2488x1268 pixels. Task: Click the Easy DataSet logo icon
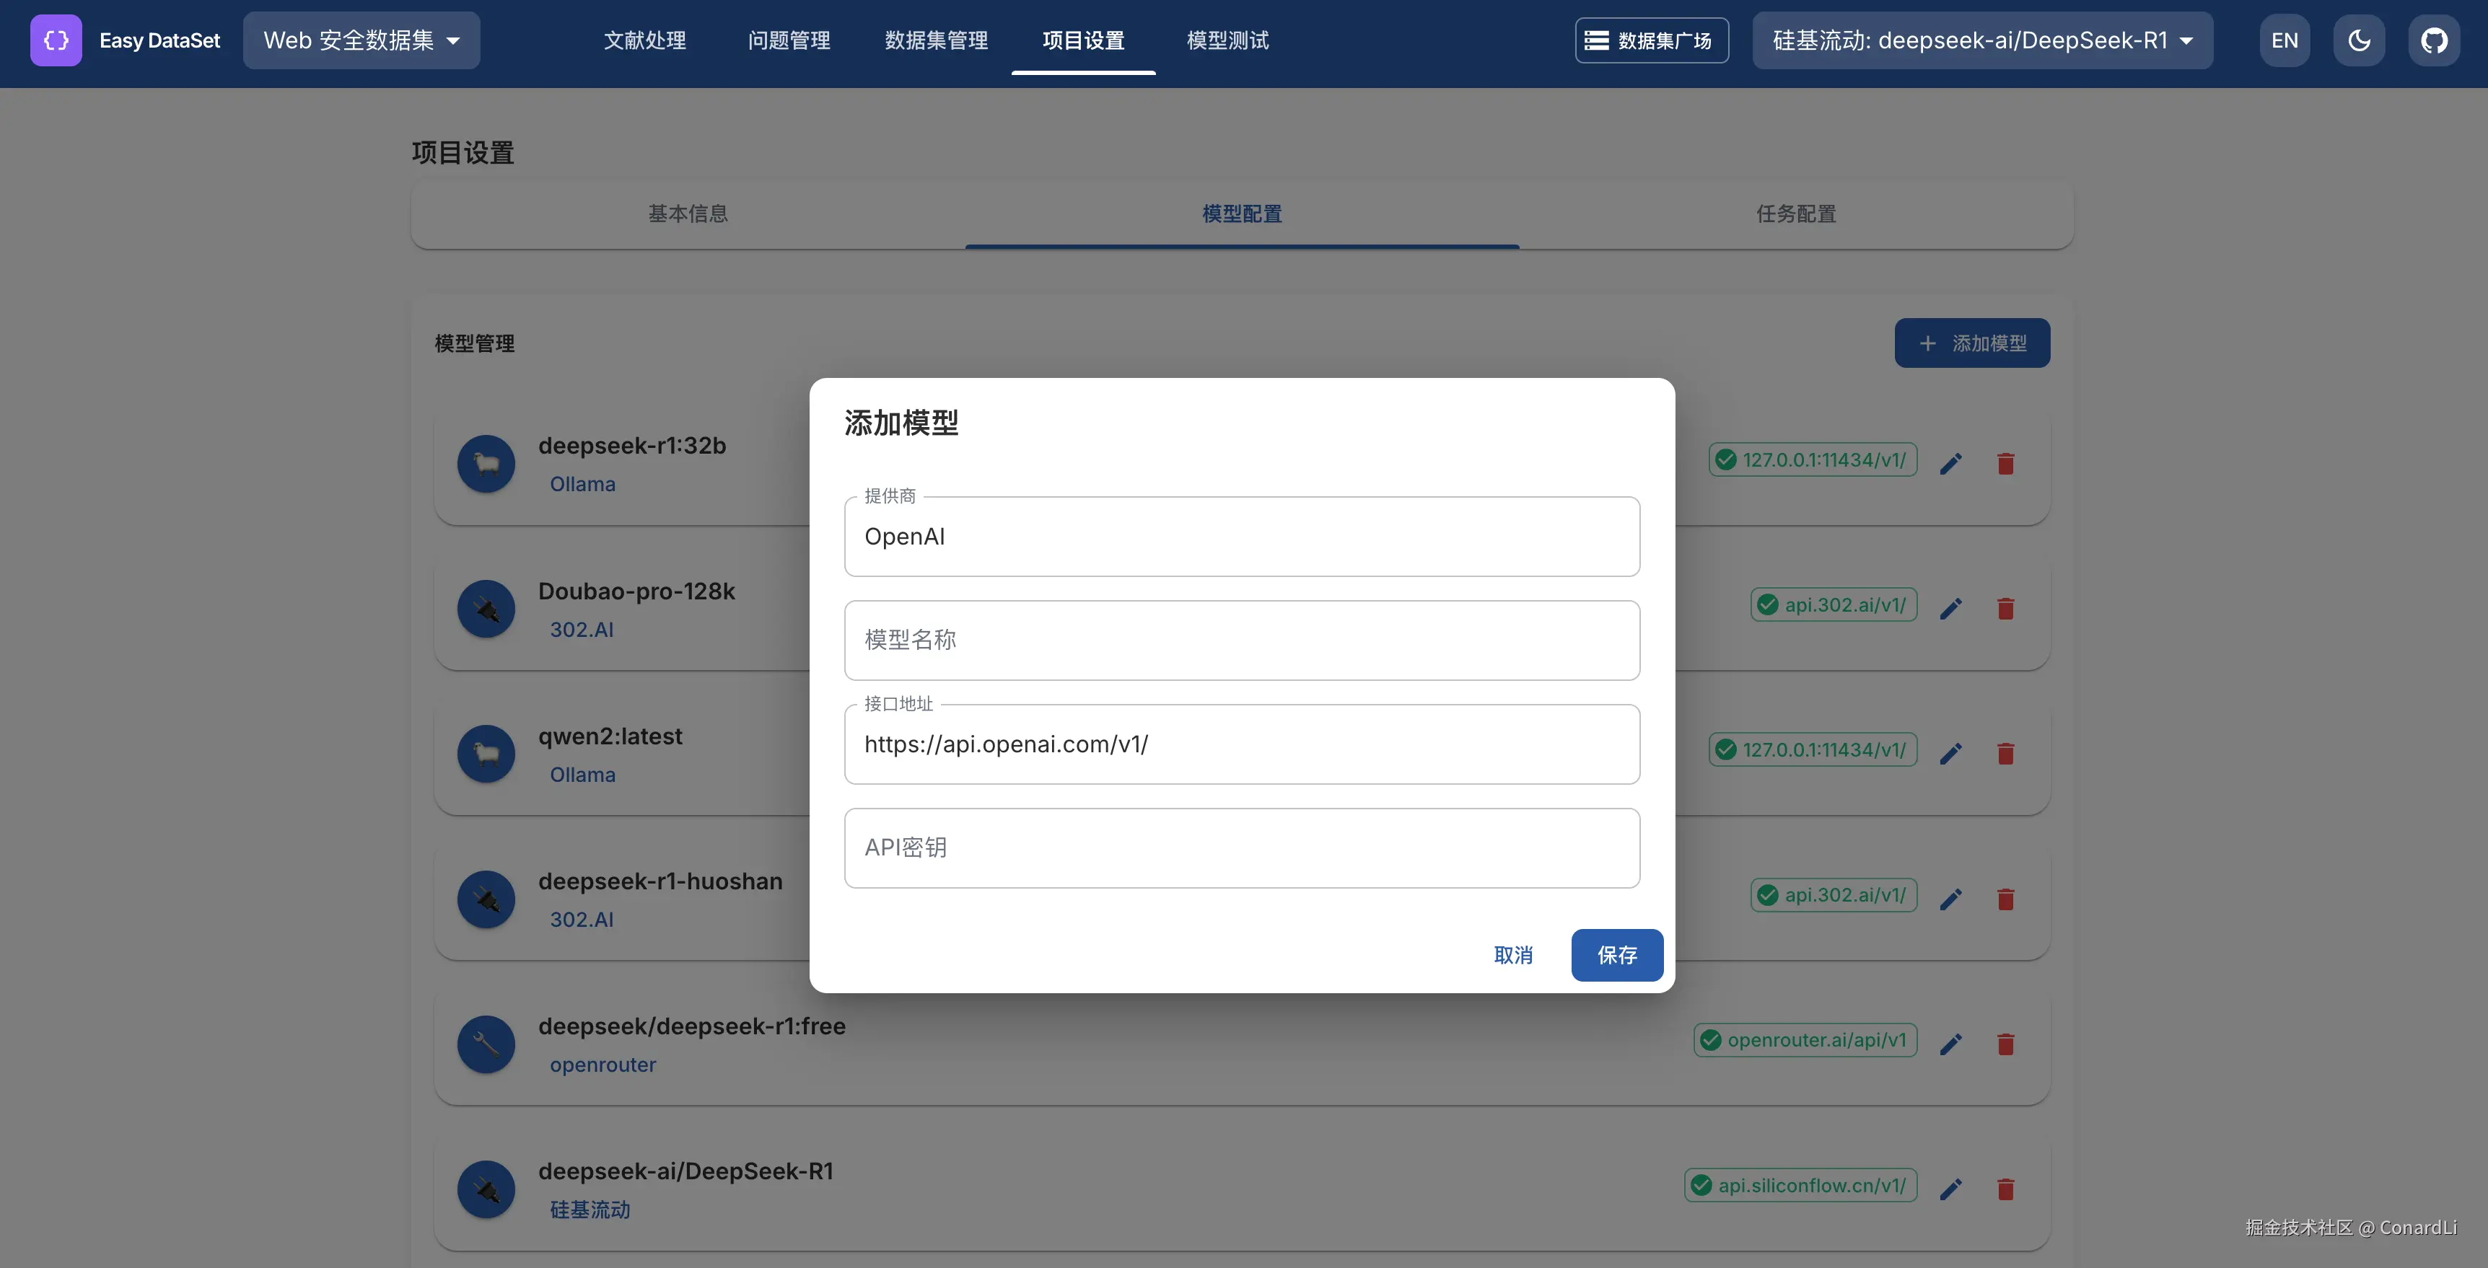tap(56, 40)
